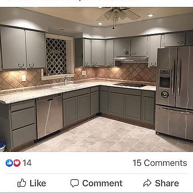The height and width of the screenshot is (193, 193).
Task: Tap the Comment speech bubble icon
Action: (x=75, y=183)
